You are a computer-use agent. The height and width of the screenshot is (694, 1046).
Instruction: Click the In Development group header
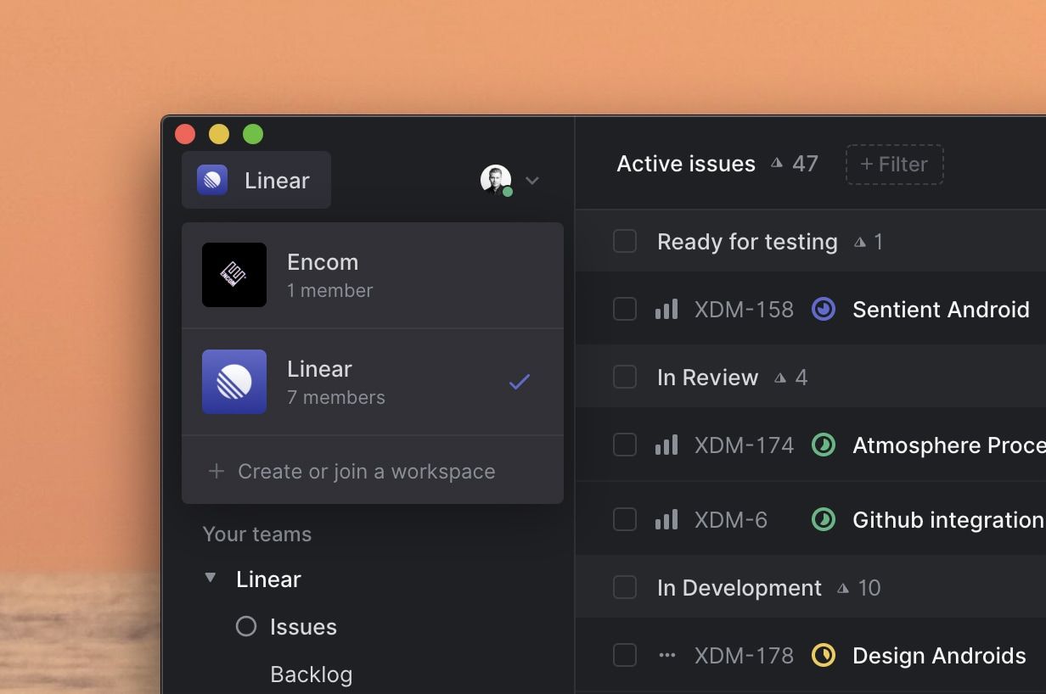(740, 588)
